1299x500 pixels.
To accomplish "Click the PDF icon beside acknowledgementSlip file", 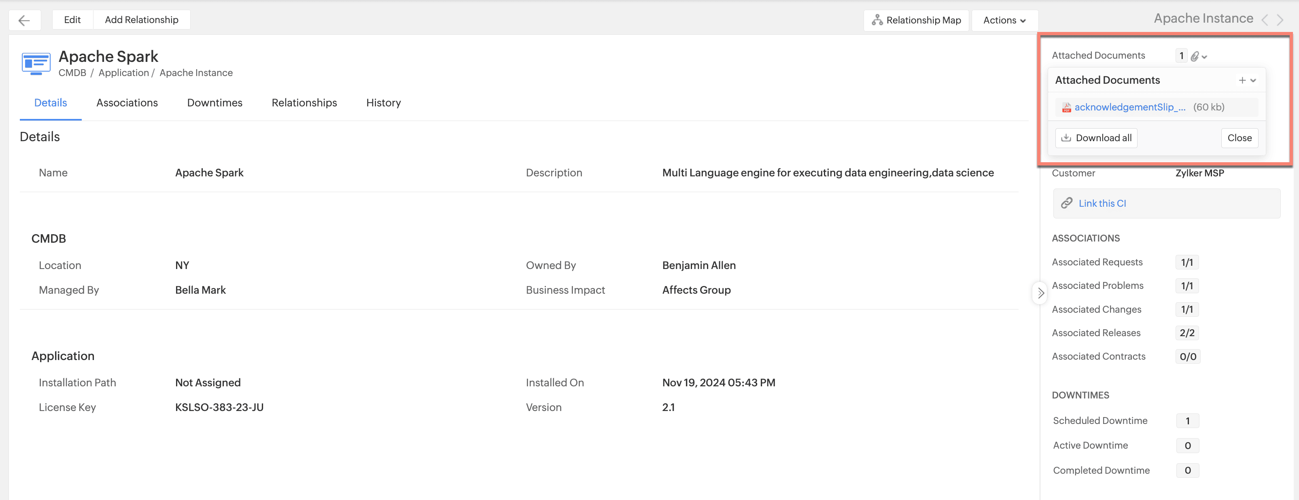I will (1067, 107).
